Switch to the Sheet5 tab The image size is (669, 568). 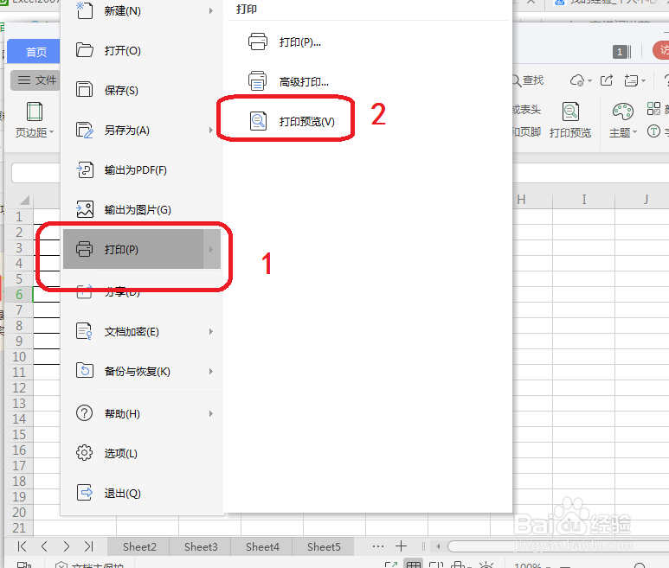tap(324, 546)
